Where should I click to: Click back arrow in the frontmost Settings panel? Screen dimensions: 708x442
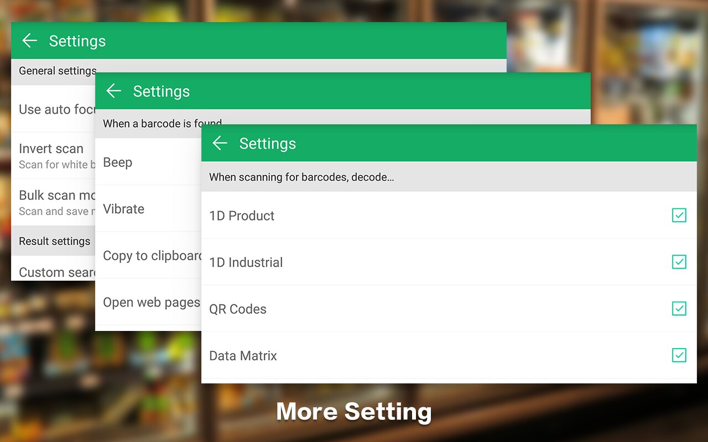(220, 144)
